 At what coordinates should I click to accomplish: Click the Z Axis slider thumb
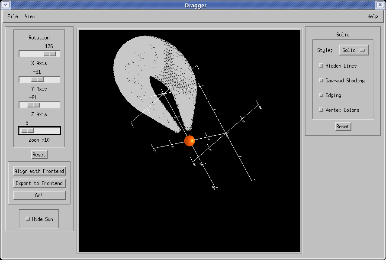33,105
